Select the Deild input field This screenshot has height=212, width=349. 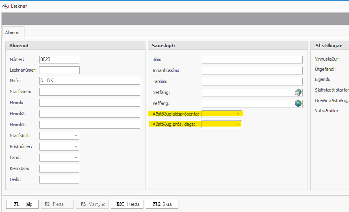[59, 179]
